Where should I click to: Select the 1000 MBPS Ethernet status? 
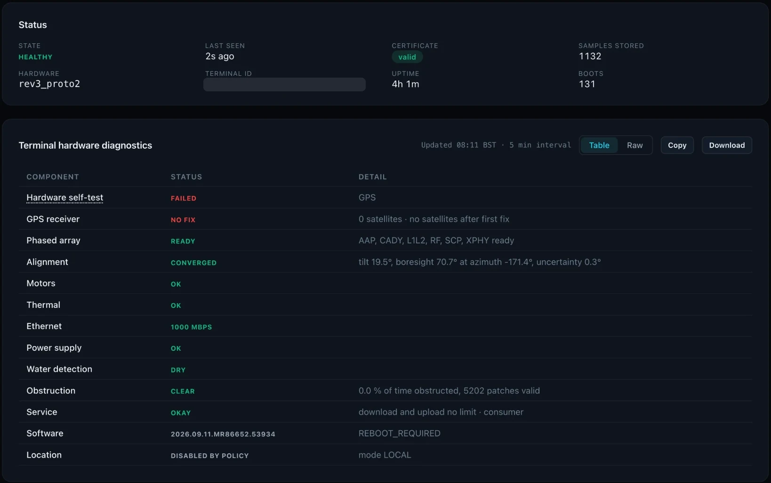191,327
